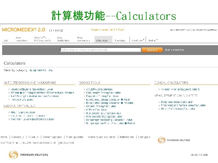
Task: Open Norepinephrine Dosing Calculator Adult
Action: click(x=109, y=120)
